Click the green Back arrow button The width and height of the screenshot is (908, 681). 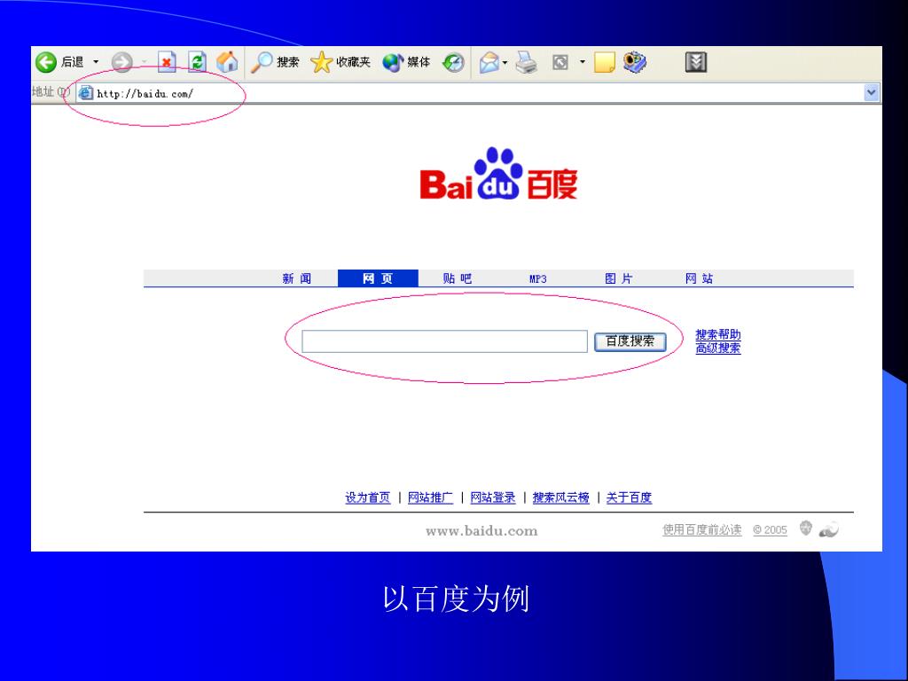[x=46, y=62]
